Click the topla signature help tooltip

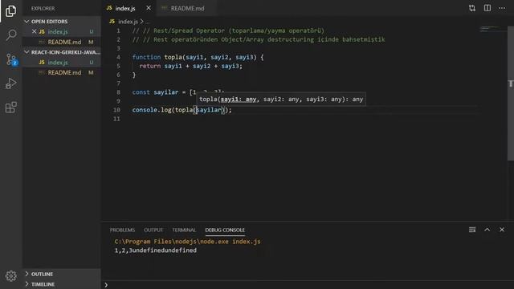281,99
